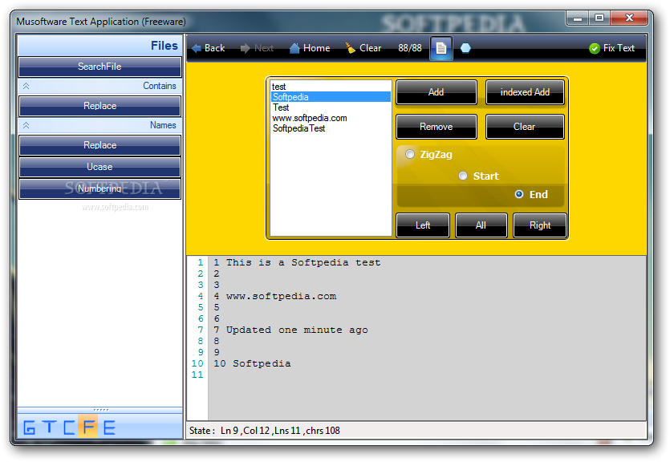Click the All button

481,225
